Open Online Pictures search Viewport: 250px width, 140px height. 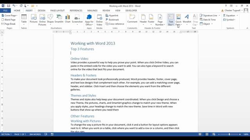coord(42,20)
